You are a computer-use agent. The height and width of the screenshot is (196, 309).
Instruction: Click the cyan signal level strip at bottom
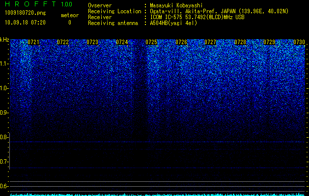pos(158,195)
